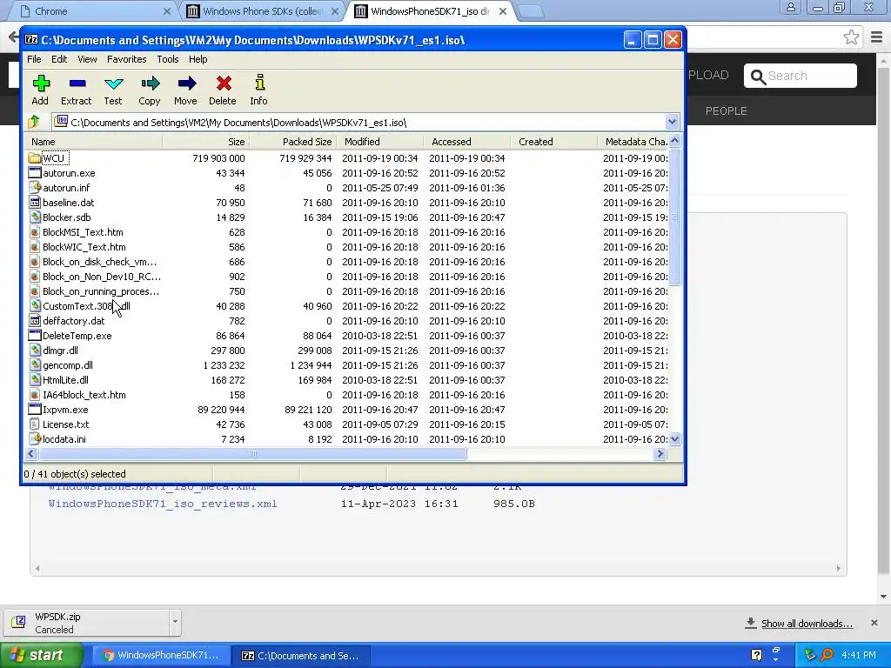Select the Blocker.sdb file icon

(35, 217)
